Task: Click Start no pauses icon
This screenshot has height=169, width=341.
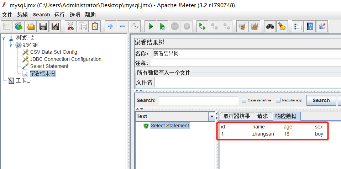Action: pyautogui.click(x=162, y=27)
